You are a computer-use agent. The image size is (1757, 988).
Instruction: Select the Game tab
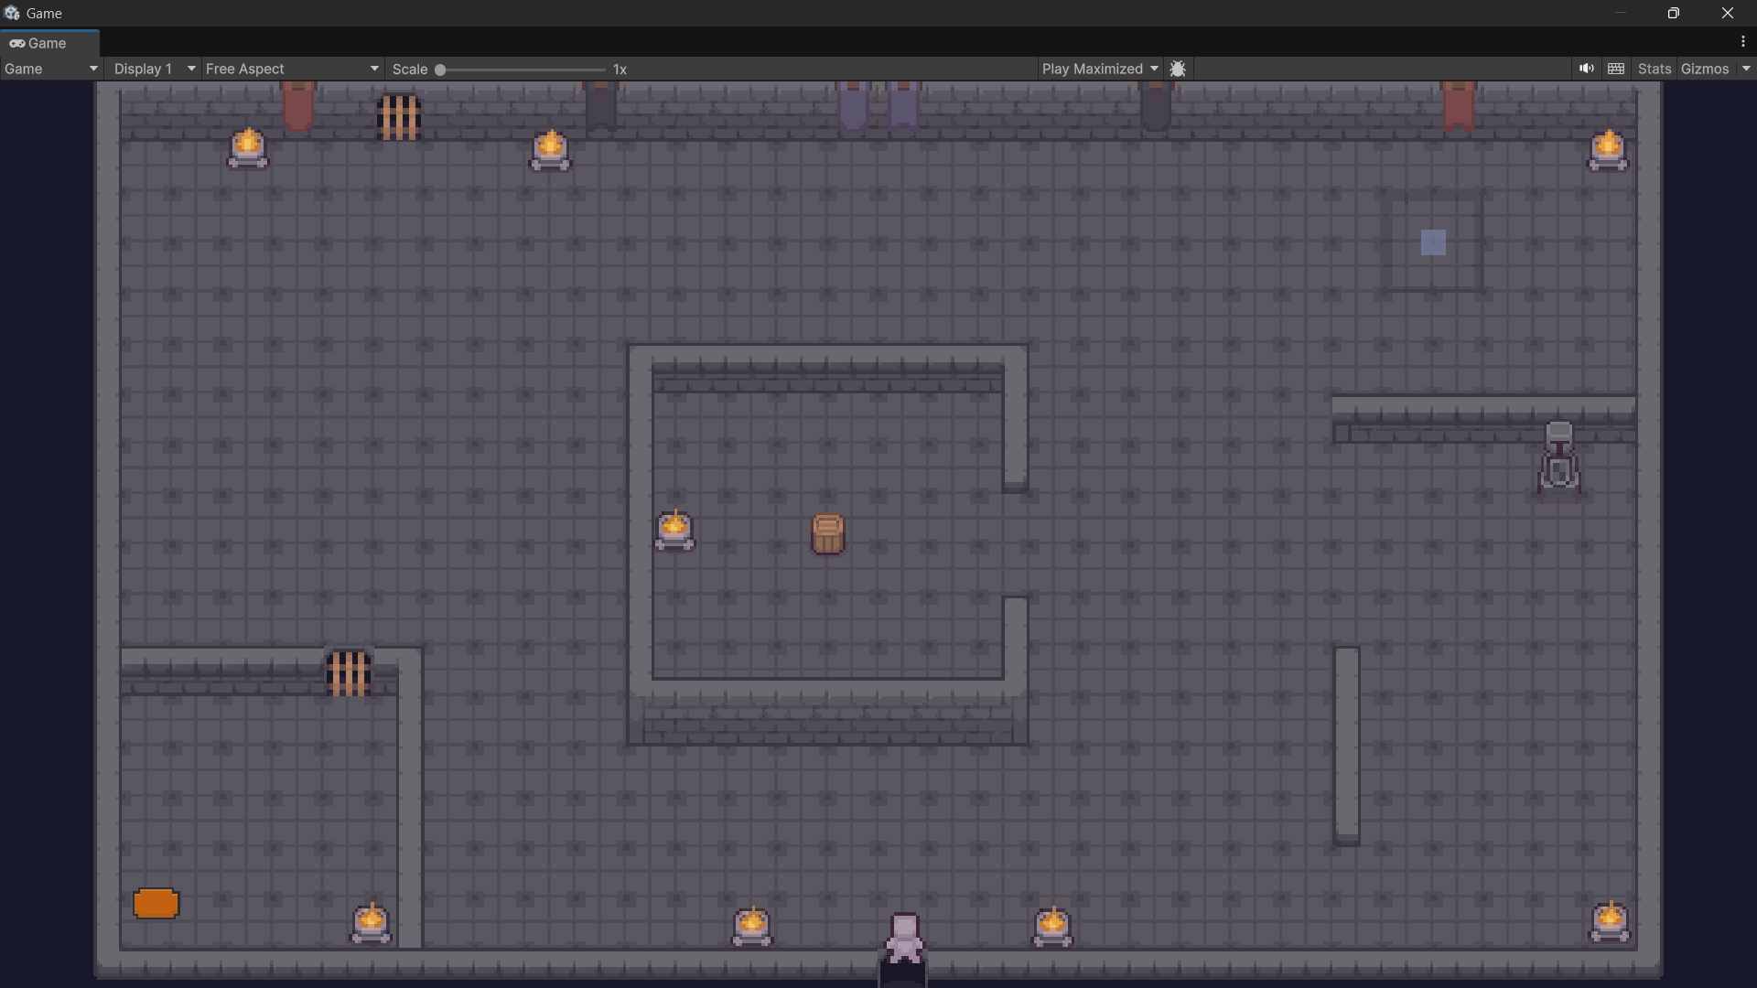pos(38,43)
